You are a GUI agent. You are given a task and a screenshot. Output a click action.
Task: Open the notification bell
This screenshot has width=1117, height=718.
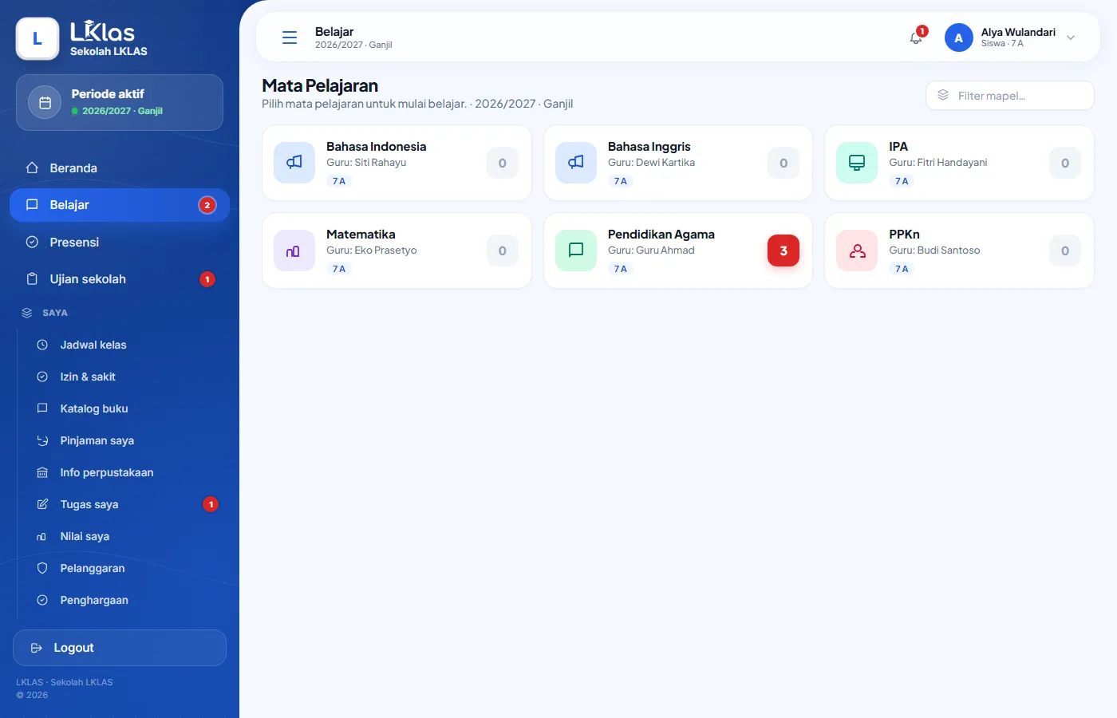tap(916, 37)
